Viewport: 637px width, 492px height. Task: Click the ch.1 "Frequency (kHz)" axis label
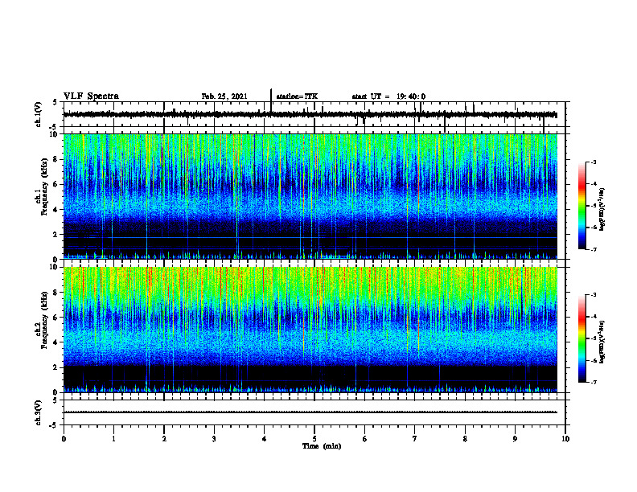click(x=45, y=187)
